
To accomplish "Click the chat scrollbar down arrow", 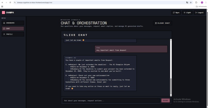I will tap(171, 96).
